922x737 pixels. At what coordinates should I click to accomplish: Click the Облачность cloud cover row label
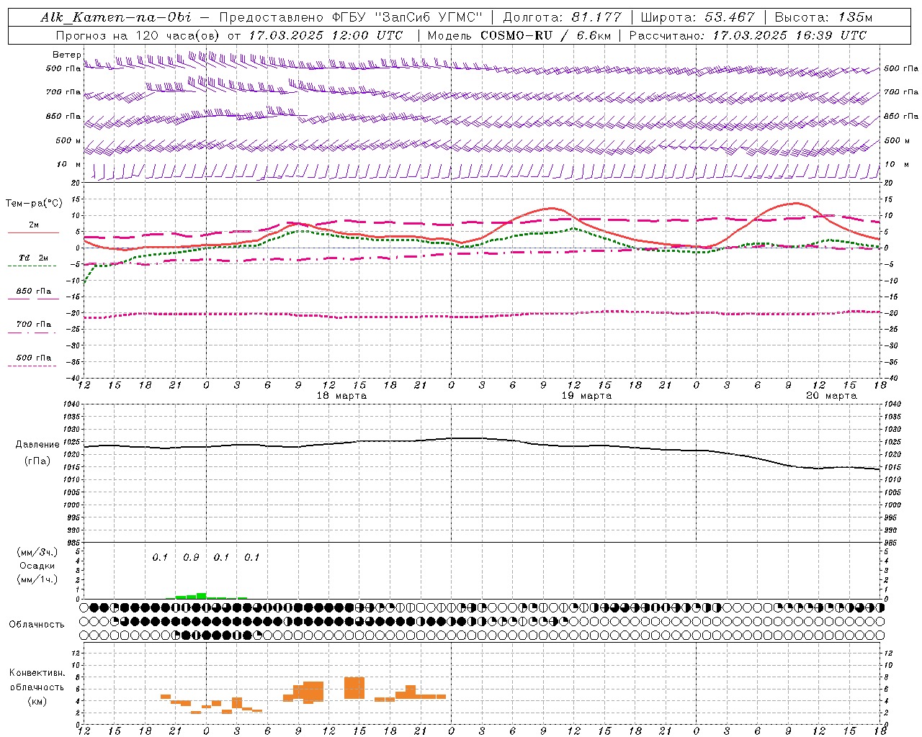(x=37, y=624)
